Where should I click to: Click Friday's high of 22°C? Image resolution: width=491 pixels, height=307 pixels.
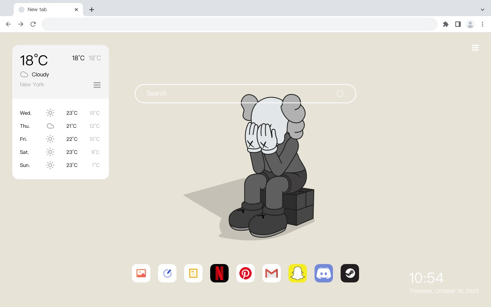pos(72,139)
